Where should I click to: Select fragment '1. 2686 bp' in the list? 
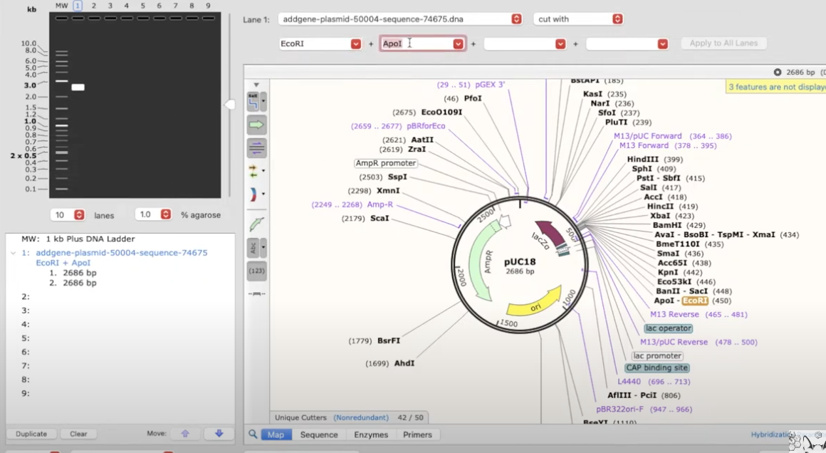tap(73, 273)
